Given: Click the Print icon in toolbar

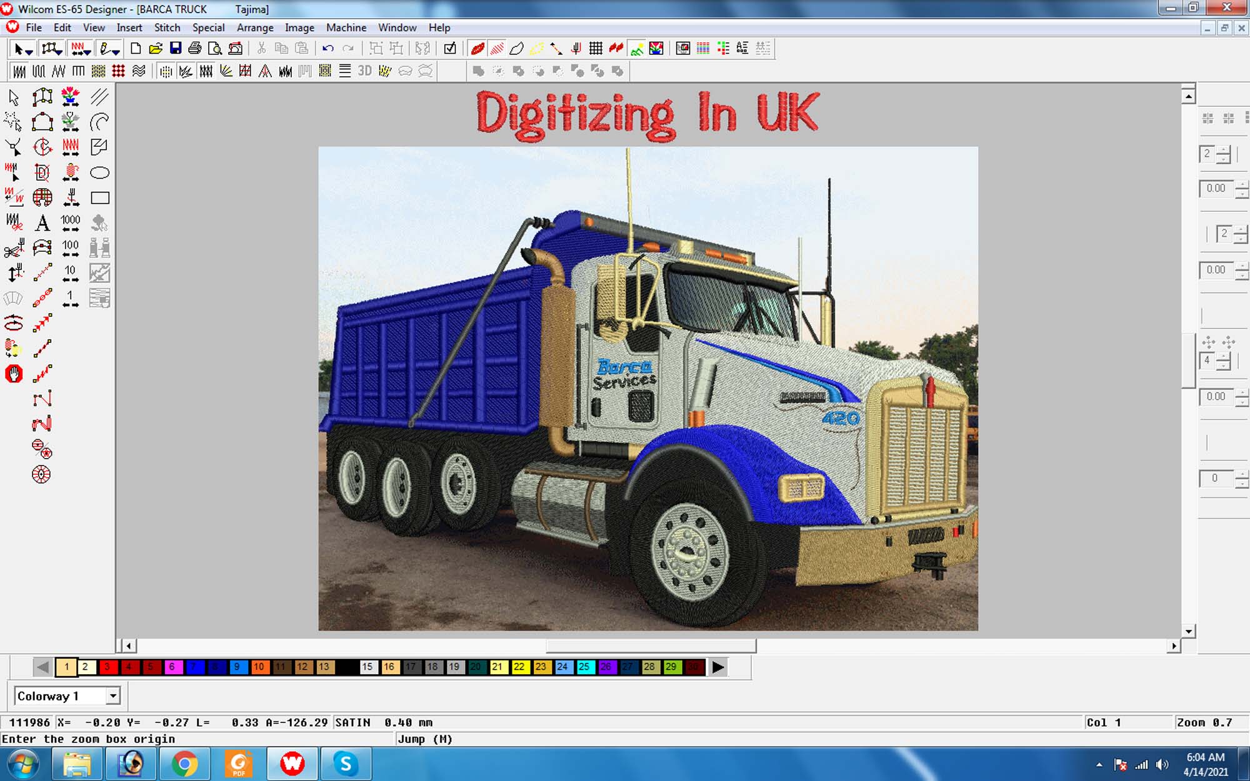Looking at the screenshot, I should tap(195, 48).
